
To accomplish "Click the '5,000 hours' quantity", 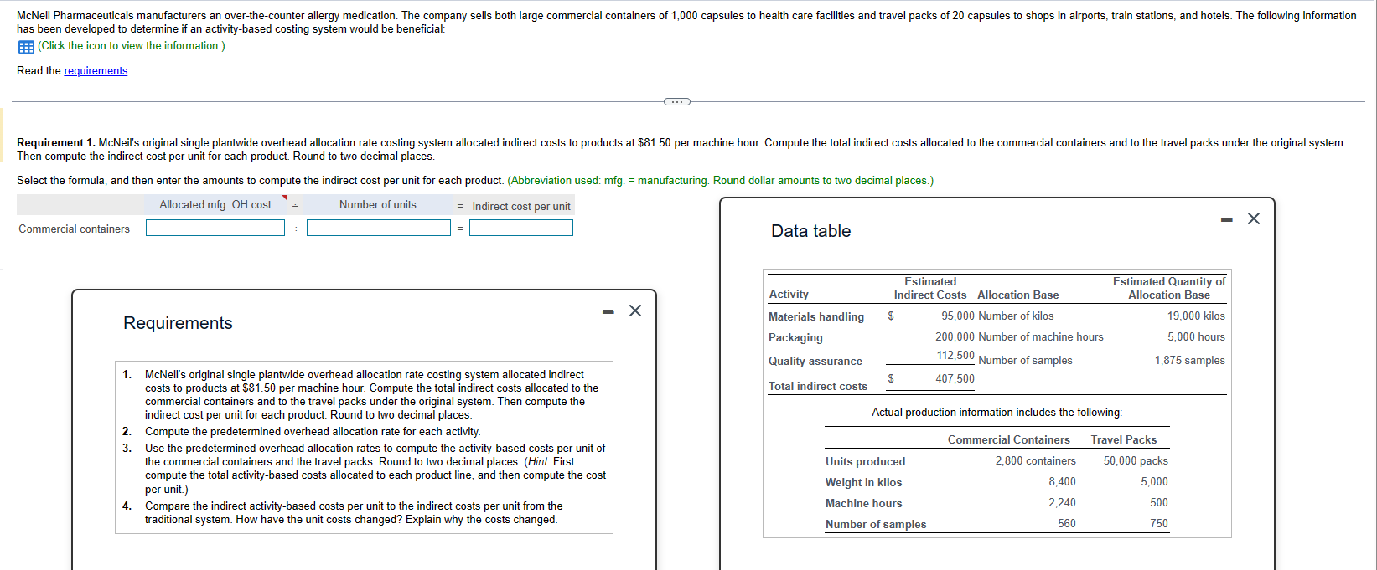I will (x=1196, y=337).
